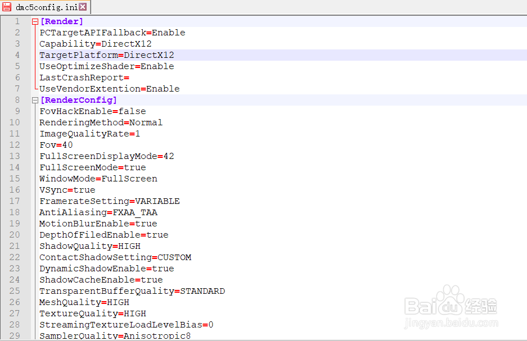
Task: Click line FovHackEnable=false
Action: click(x=93, y=111)
